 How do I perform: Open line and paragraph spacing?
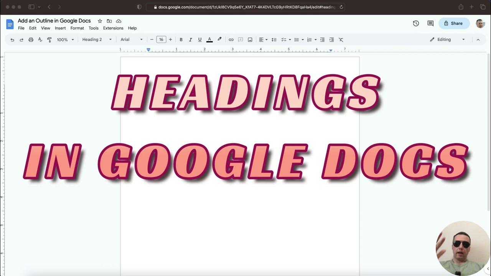(274, 39)
